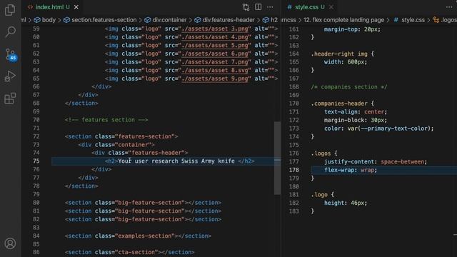Click the closing </section> tag on line 68
This screenshot has height=257, width=457.
point(81,103)
